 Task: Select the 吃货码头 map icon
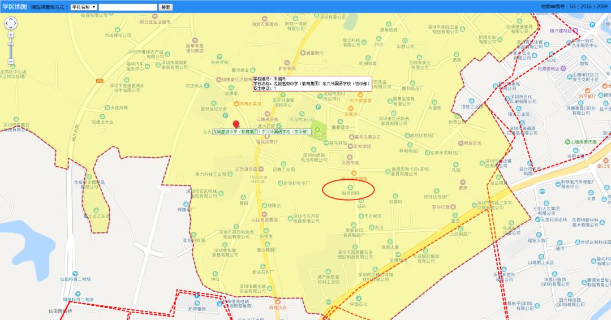tap(206, 85)
